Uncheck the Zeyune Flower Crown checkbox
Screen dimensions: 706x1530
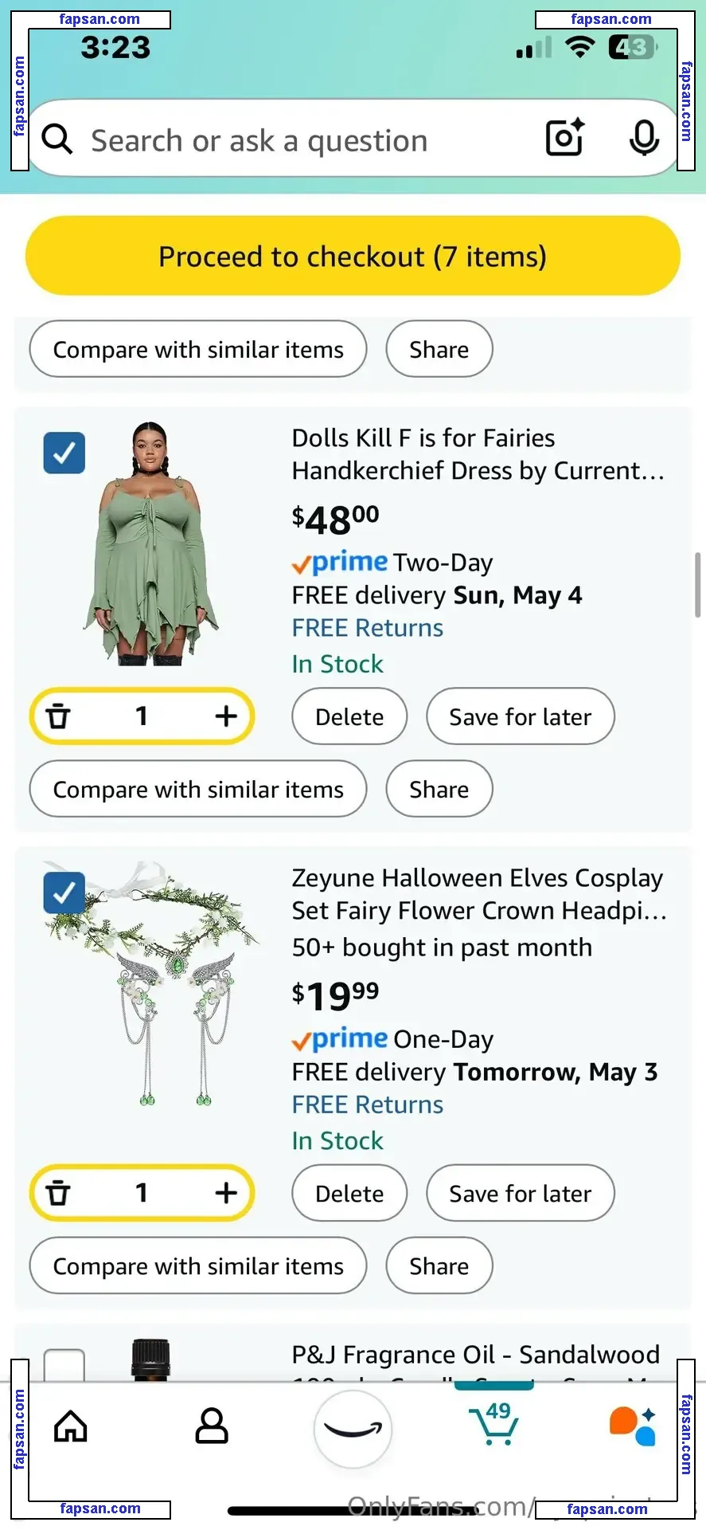pyautogui.click(x=64, y=892)
